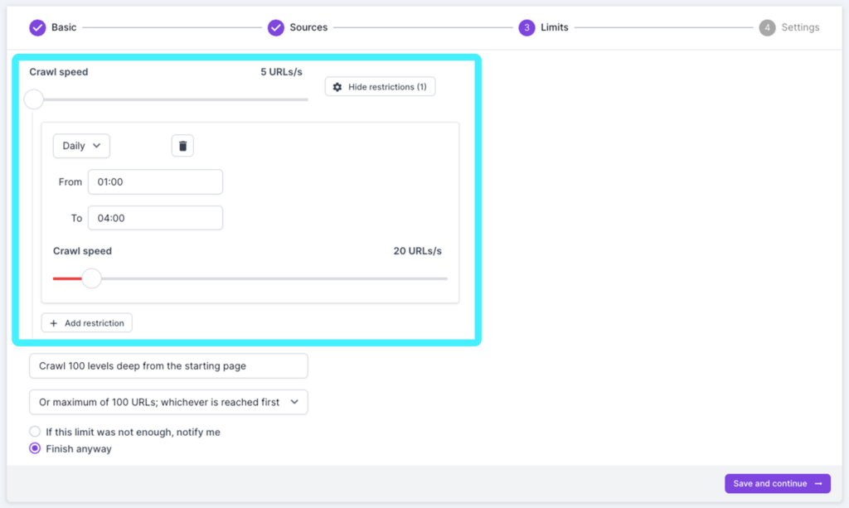Open the Daily frequency dropdown

point(81,145)
